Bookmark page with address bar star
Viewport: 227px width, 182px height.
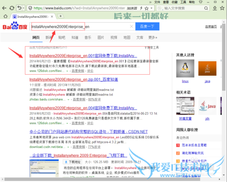click(146, 8)
